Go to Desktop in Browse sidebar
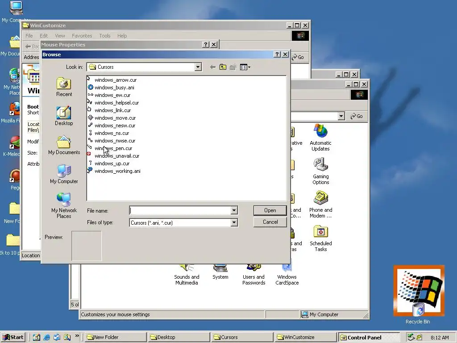 click(x=64, y=116)
